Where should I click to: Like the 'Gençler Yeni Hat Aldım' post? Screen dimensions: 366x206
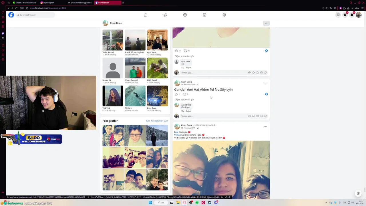pos(176,94)
